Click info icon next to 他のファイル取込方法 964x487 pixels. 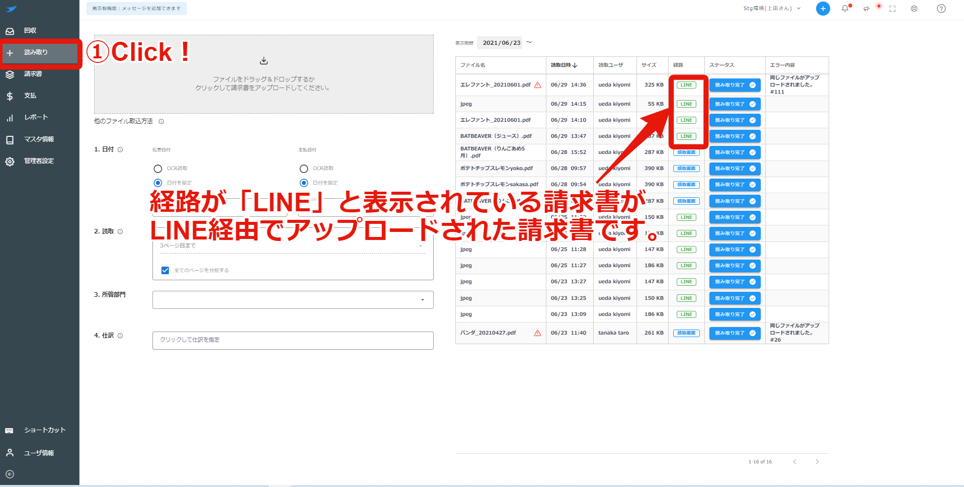[x=162, y=121]
